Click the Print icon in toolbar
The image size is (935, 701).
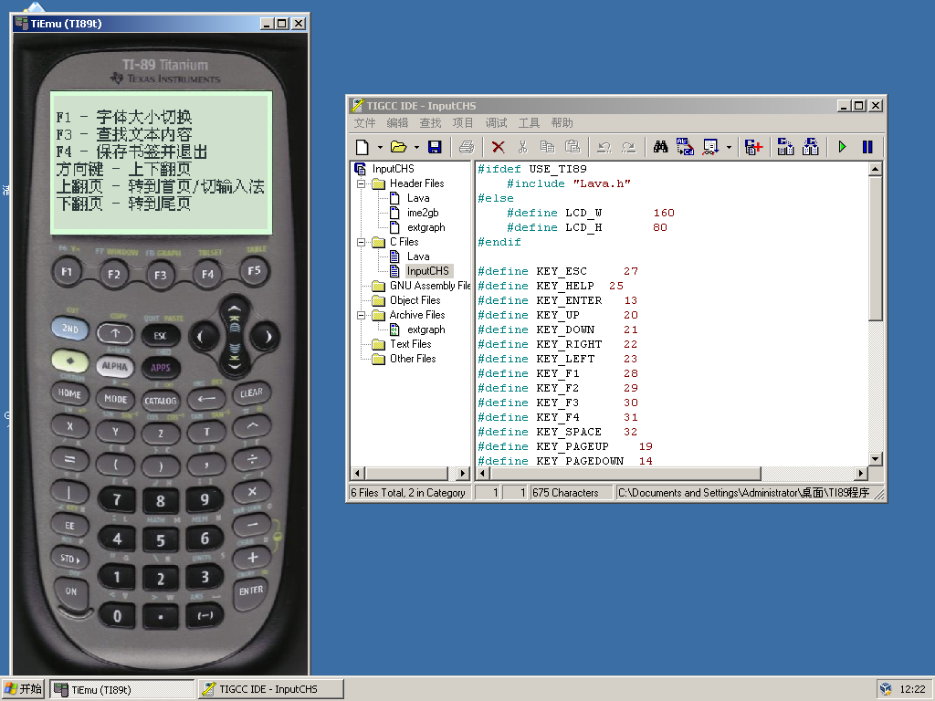(x=467, y=147)
